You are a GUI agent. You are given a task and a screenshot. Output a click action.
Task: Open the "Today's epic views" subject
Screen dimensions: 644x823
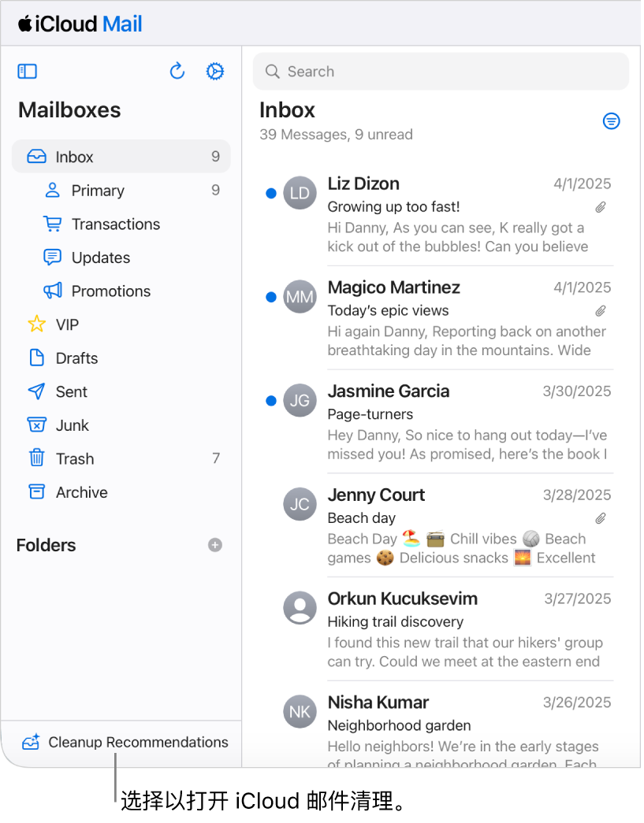pos(388,311)
